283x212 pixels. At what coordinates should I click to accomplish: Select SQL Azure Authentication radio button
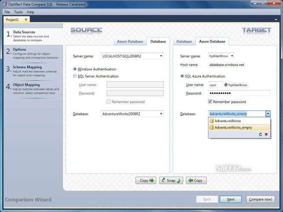[182, 76]
